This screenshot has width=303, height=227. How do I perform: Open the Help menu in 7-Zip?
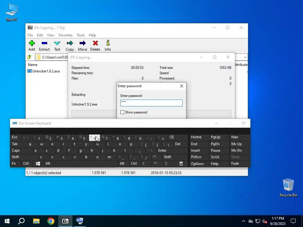92,35
